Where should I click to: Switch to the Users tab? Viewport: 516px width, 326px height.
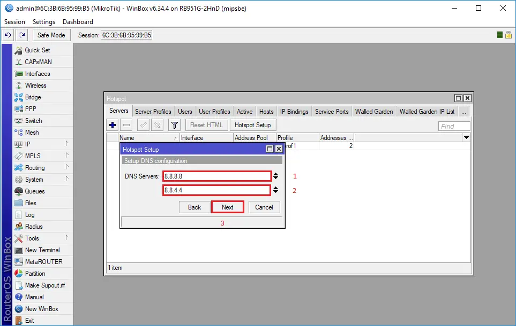(185, 112)
